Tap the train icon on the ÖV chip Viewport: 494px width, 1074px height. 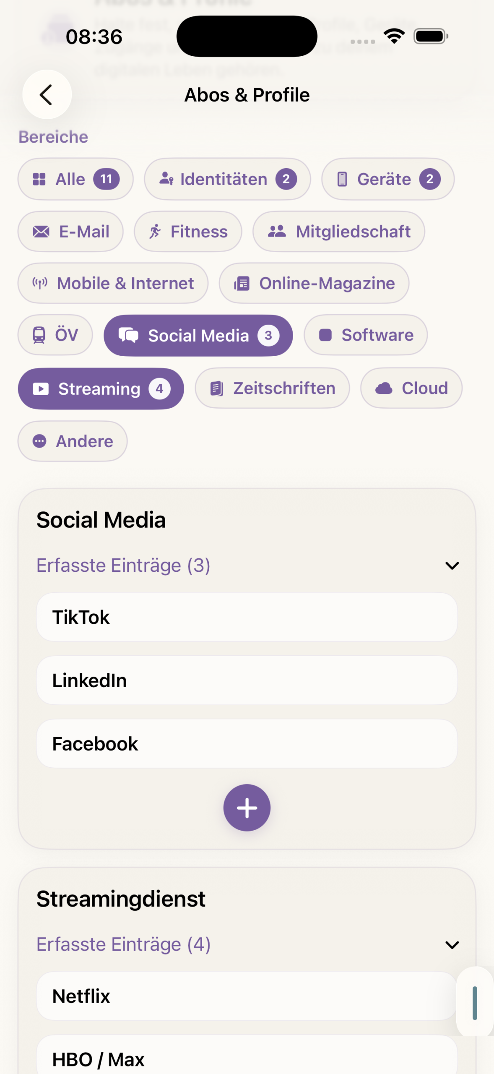[39, 335]
